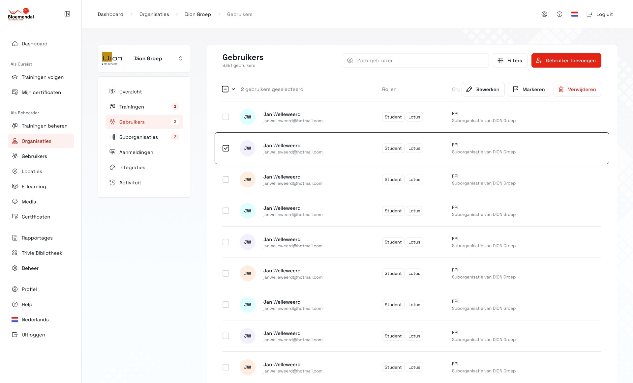Open E-learning in sidebar
The image size is (633, 383).
[41, 186]
